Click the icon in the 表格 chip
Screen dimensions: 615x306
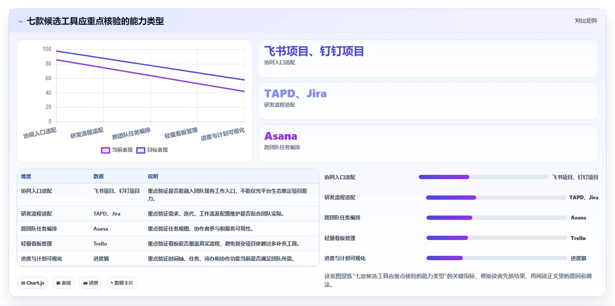[58, 283]
